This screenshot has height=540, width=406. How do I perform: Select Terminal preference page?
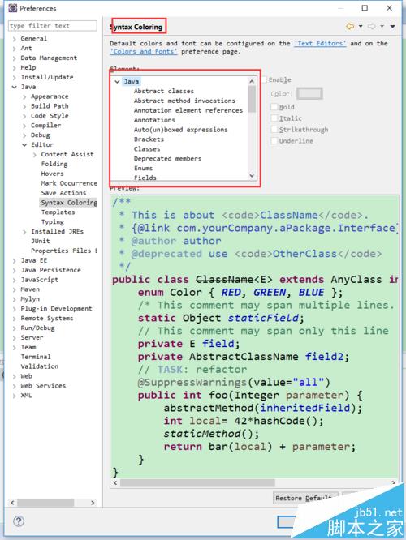point(36,357)
